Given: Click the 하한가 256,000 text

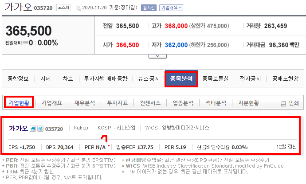Looking at the screenshot, I should [209, 45].
